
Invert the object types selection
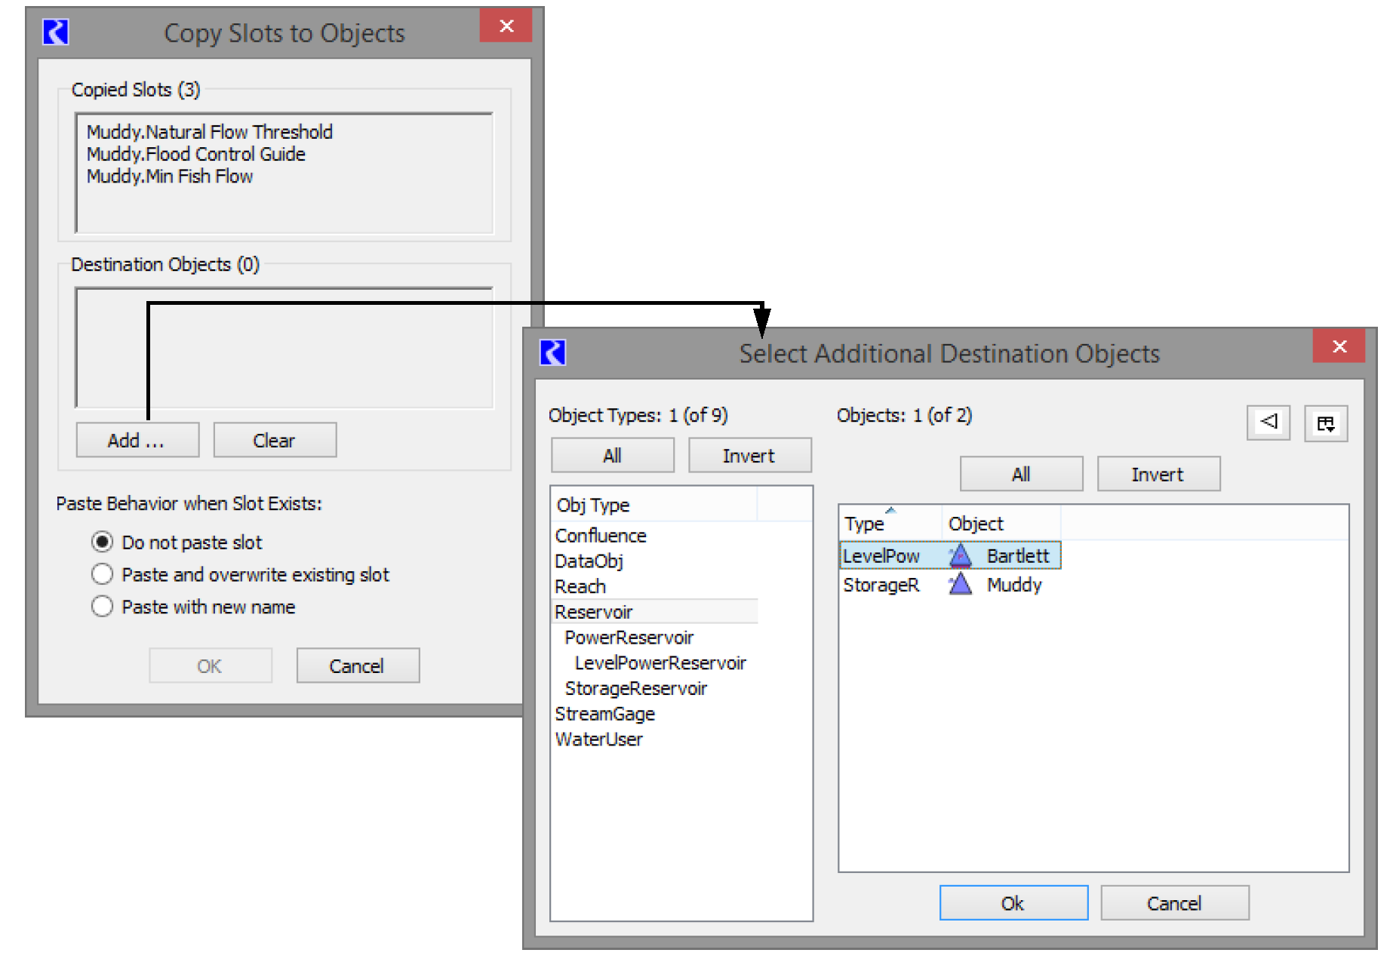tap(749, 456)
